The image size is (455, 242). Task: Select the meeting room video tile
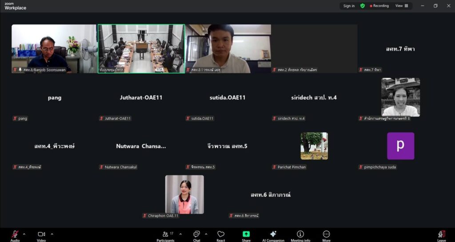point(141,48)
